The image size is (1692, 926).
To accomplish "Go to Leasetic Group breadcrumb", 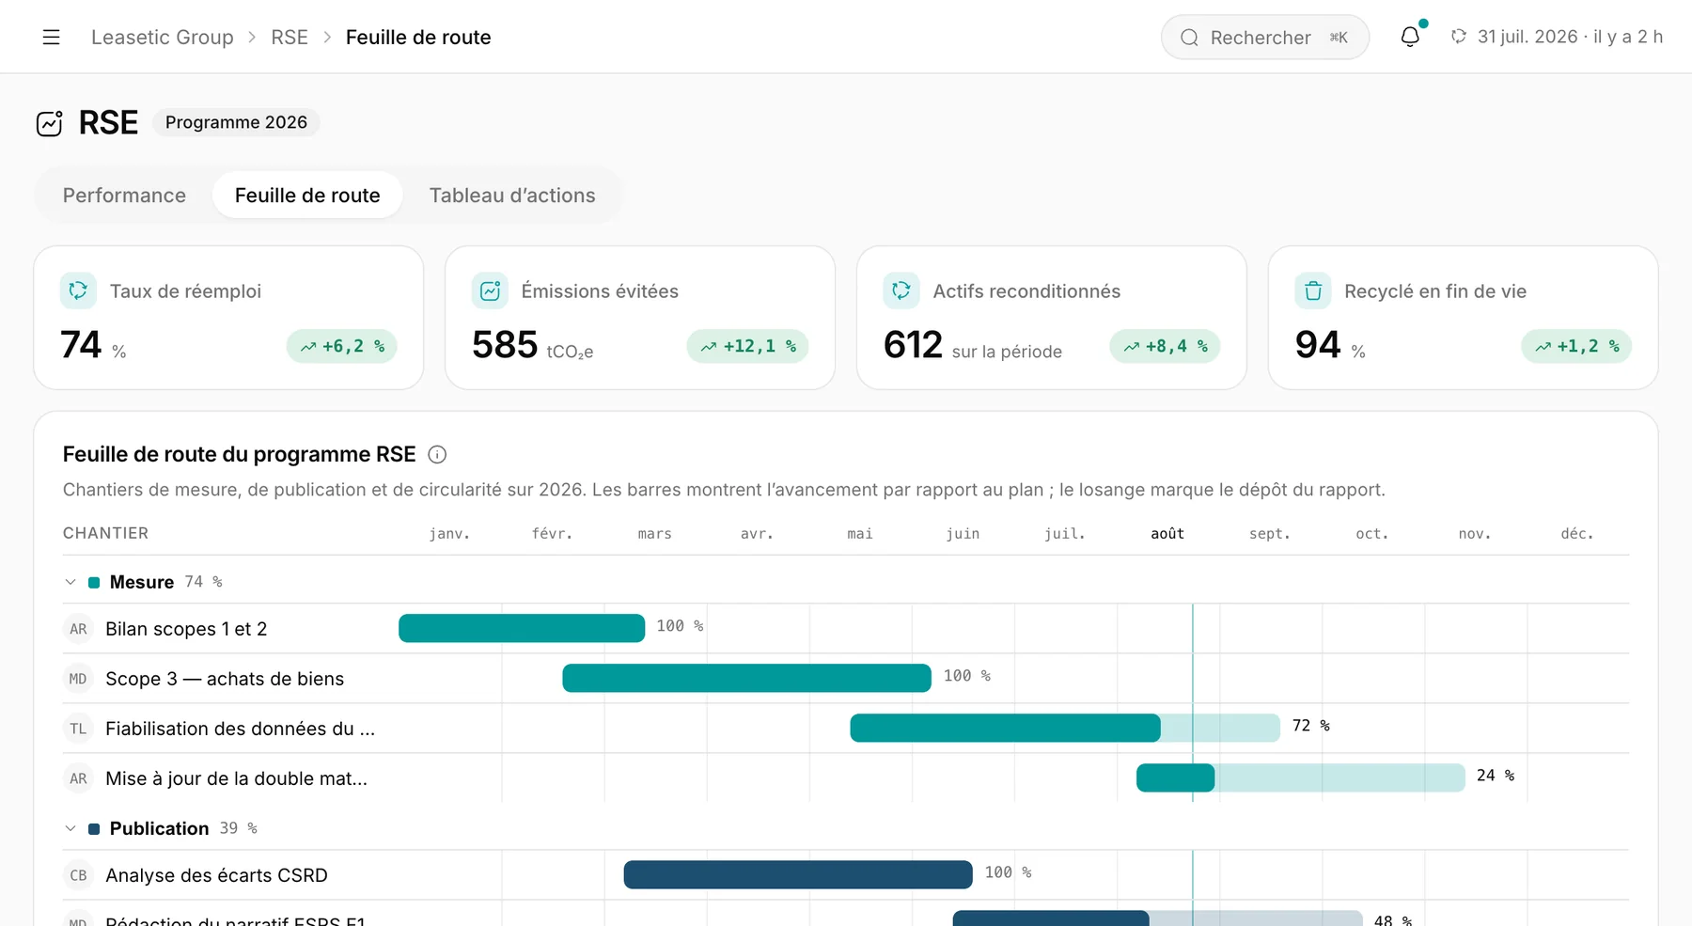I will point(163,37).
